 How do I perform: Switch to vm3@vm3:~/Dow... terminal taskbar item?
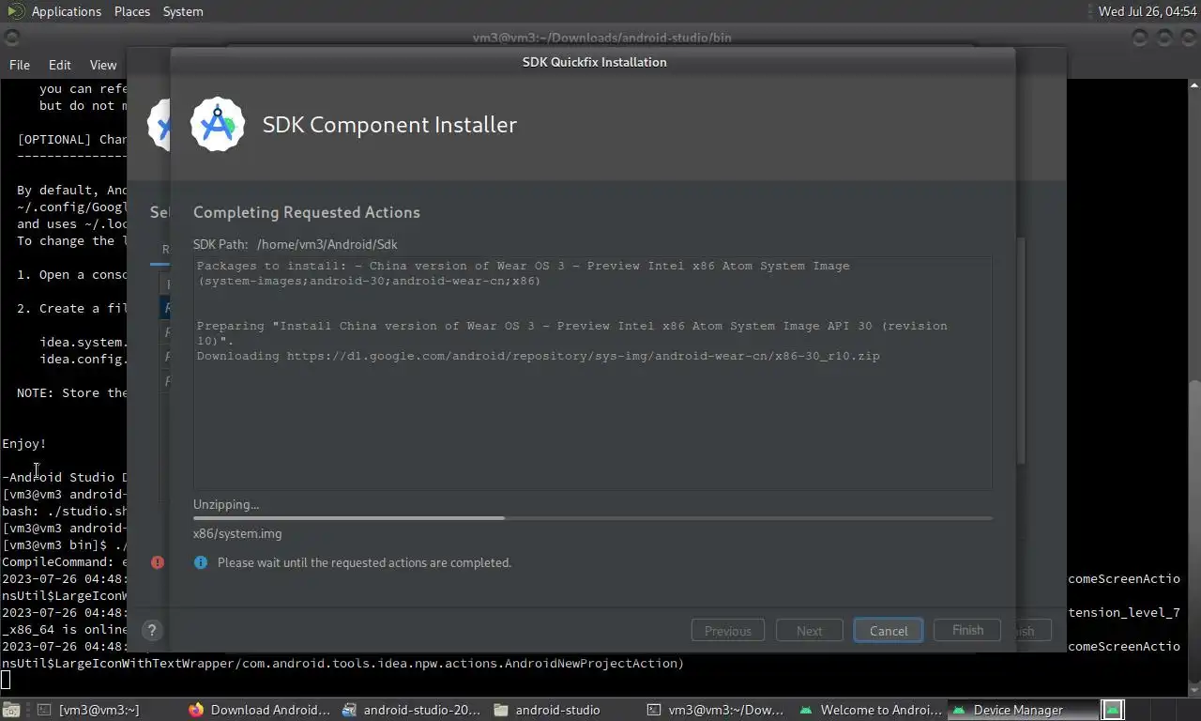pos(716,710)
